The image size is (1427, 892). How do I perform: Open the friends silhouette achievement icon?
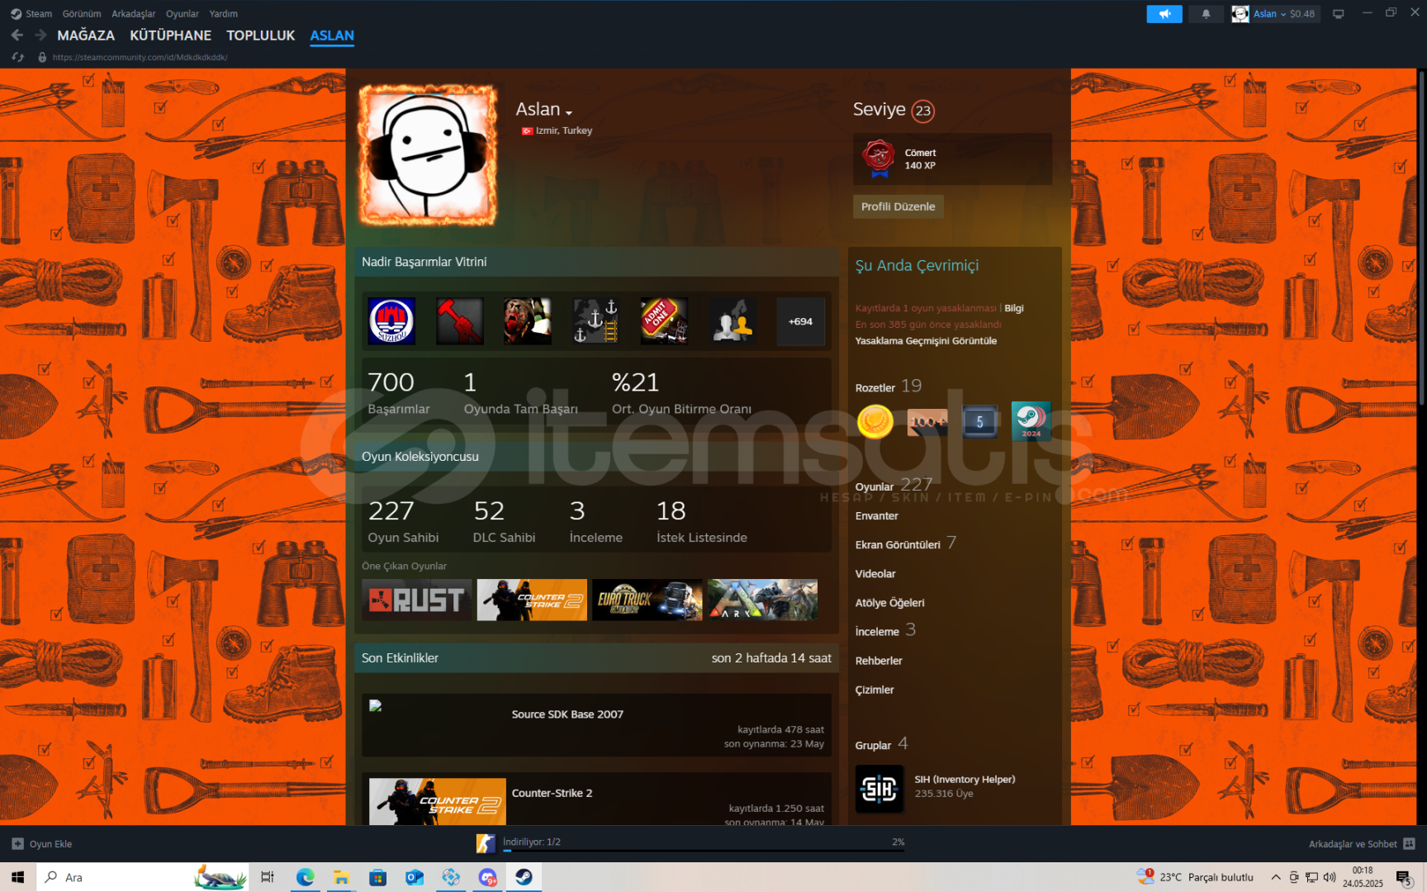[x=732, y=321]
